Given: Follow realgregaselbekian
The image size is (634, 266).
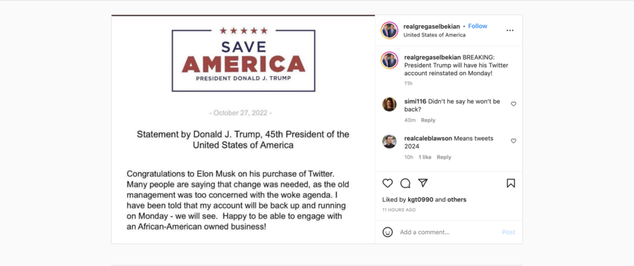Looking at the screenshot, I should point(478,26).
